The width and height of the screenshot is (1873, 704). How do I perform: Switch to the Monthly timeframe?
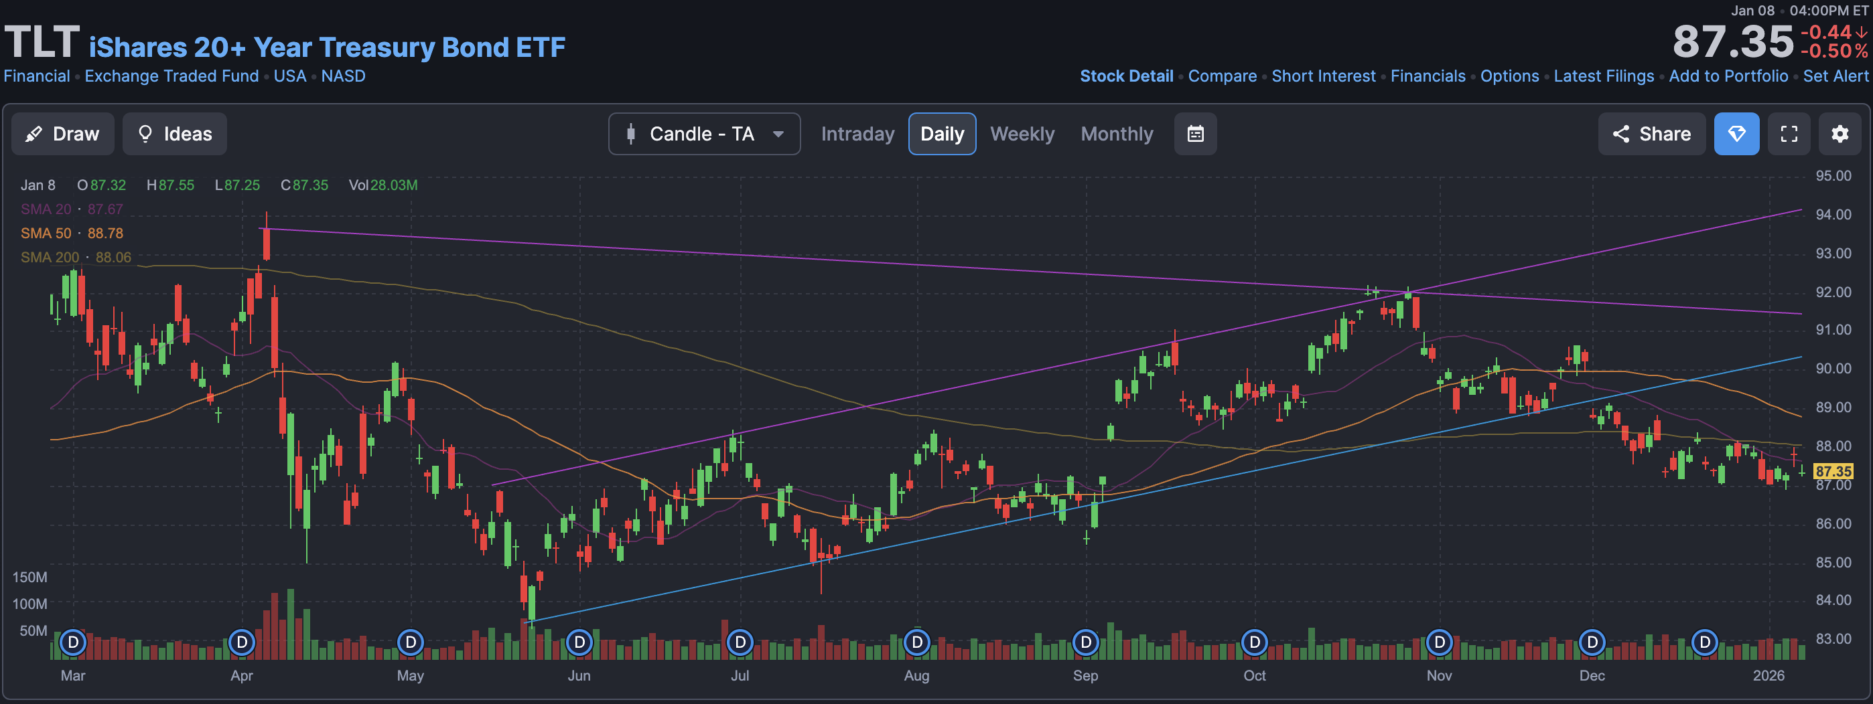tap(1116, 134)
